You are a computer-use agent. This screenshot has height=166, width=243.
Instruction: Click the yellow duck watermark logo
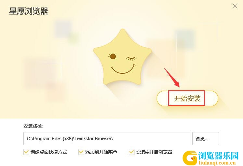pos(190,158)
